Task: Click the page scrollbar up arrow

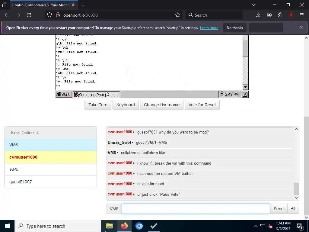Action: pyautogui.click(x=307, y=38)
